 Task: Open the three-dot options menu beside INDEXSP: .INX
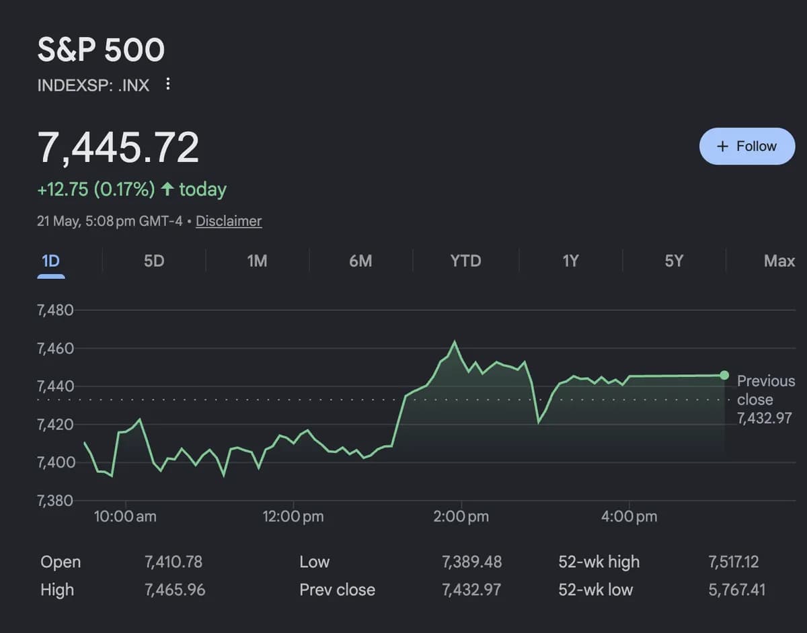click(168, 85)
